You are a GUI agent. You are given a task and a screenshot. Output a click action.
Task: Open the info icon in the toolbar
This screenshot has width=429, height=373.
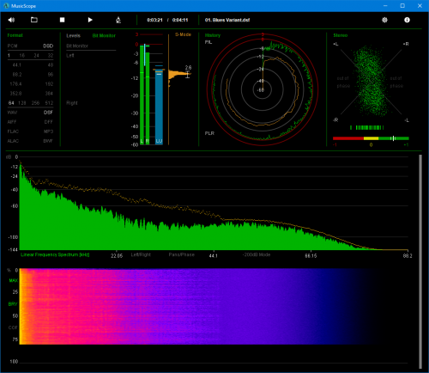tap(407, 20)
